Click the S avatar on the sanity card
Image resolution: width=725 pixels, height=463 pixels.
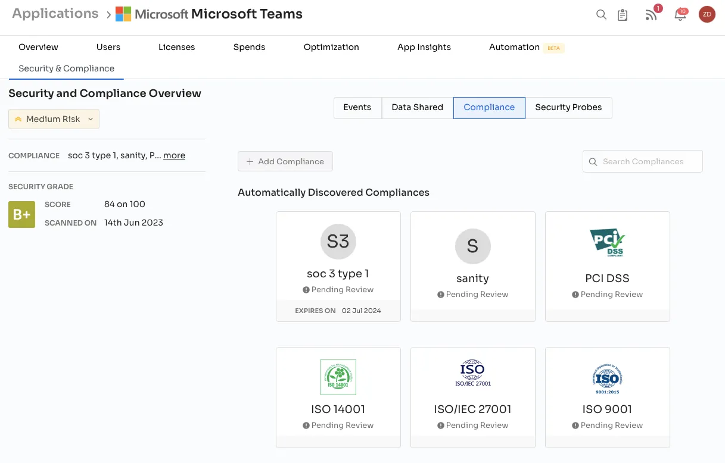coord(473,246)
